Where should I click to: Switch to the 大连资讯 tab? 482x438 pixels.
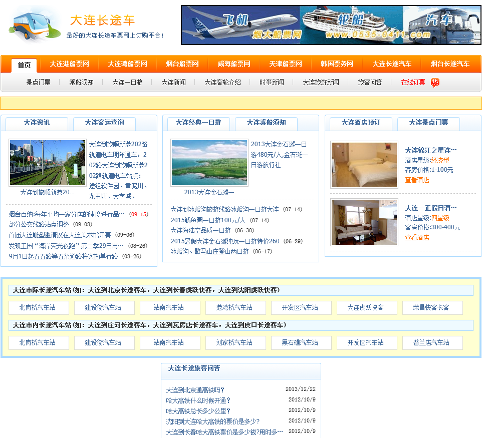click(37, 123)
